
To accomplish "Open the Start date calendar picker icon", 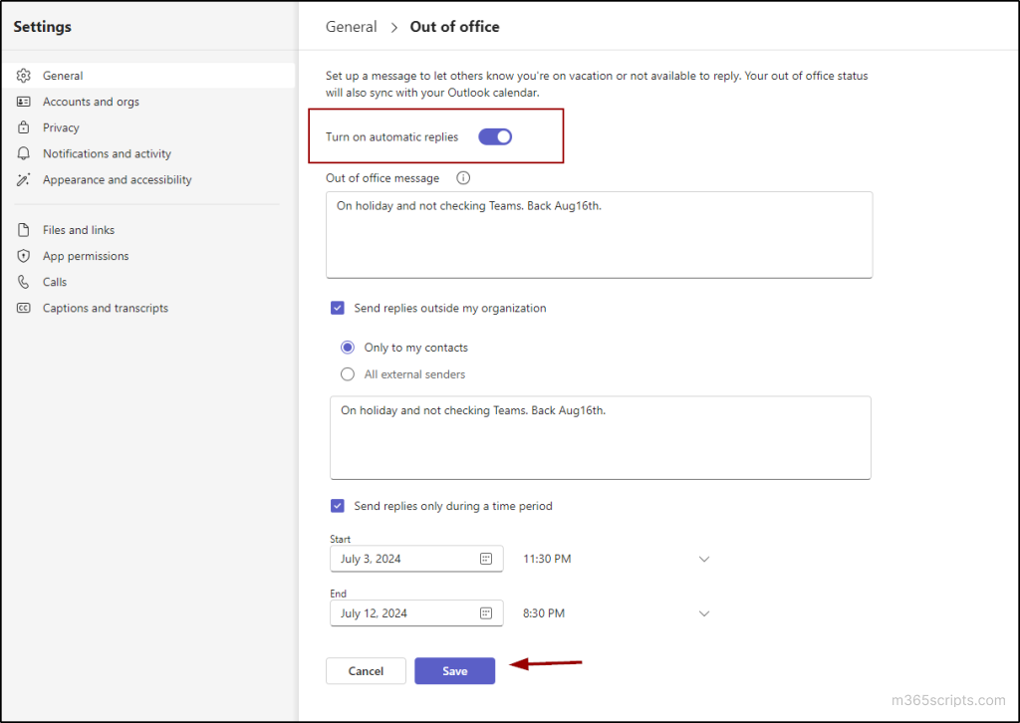I will pyautogui.click(x=487, y=559).
